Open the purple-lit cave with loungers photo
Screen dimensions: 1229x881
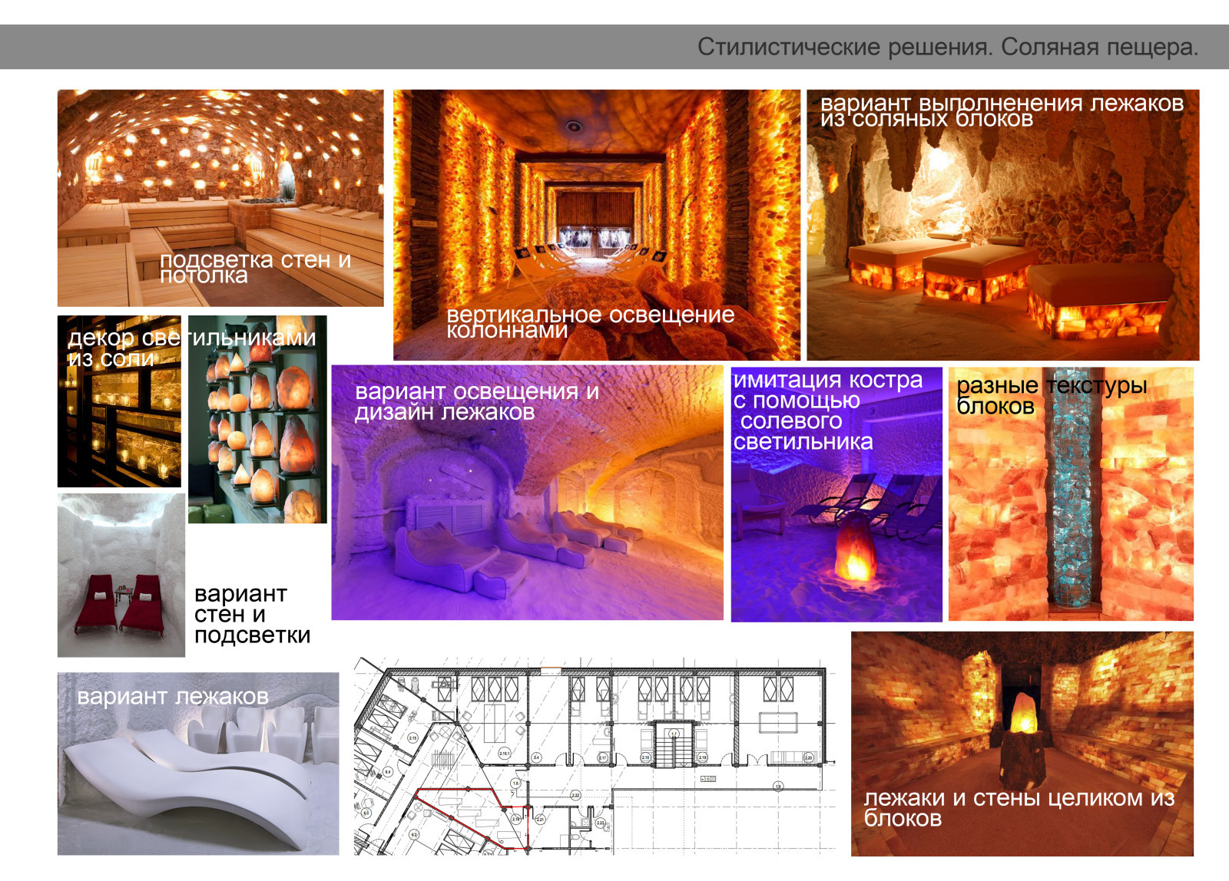[527, 522]
